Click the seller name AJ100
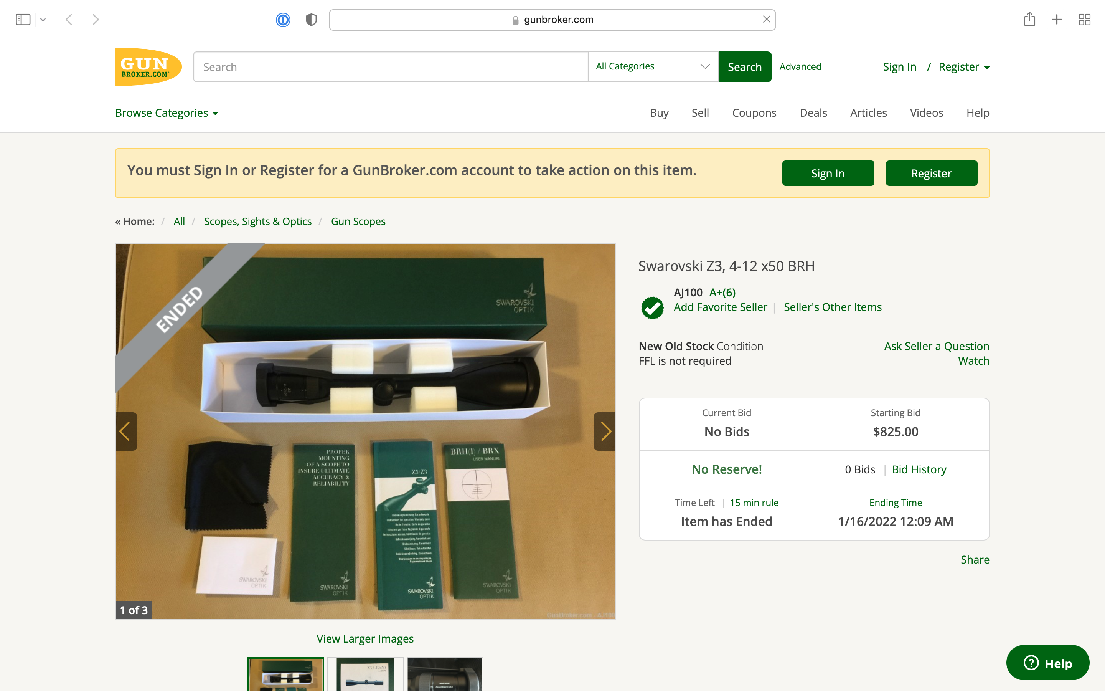This screenshot has width=1105, height=691. pyautogui.click(x=688, y=293)
